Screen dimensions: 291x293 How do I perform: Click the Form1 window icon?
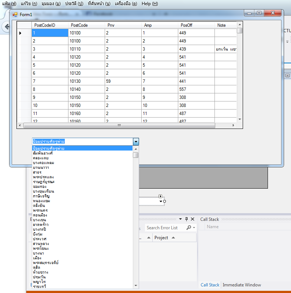[15, 15]
